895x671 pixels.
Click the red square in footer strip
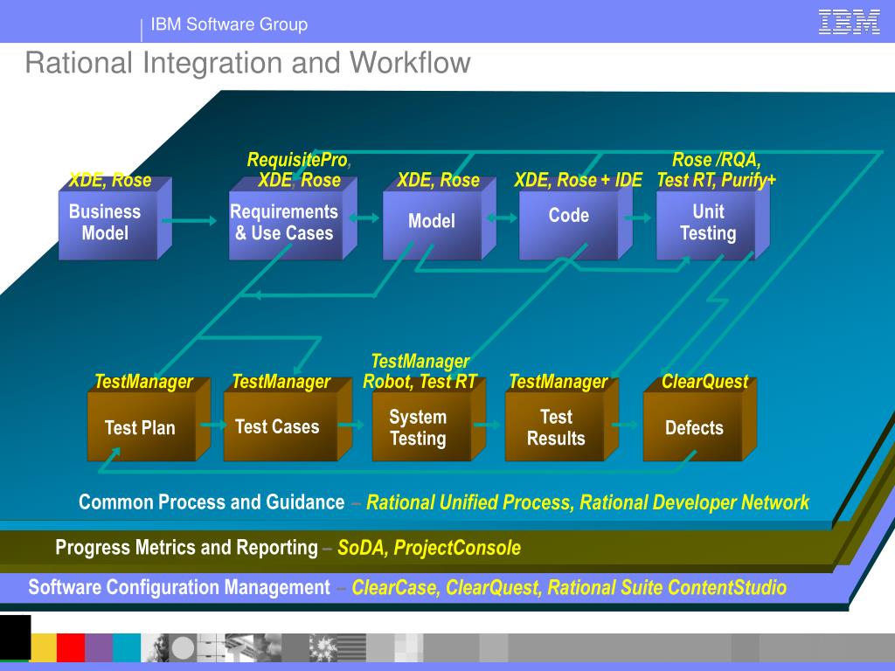71,647
